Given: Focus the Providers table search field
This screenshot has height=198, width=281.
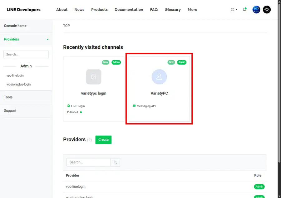Looking at the screenshot, I should pyautogui.click(x=89, y=162).
